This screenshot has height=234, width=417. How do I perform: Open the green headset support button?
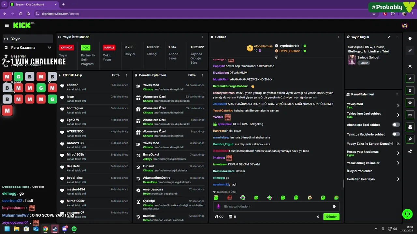[x=407, y=214]
